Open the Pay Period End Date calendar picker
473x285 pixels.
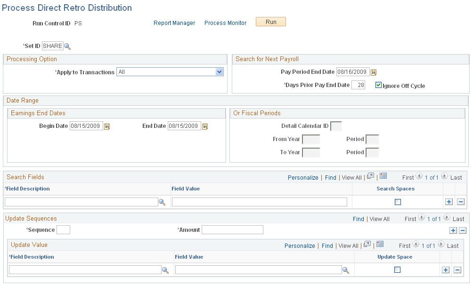(374, 72)
